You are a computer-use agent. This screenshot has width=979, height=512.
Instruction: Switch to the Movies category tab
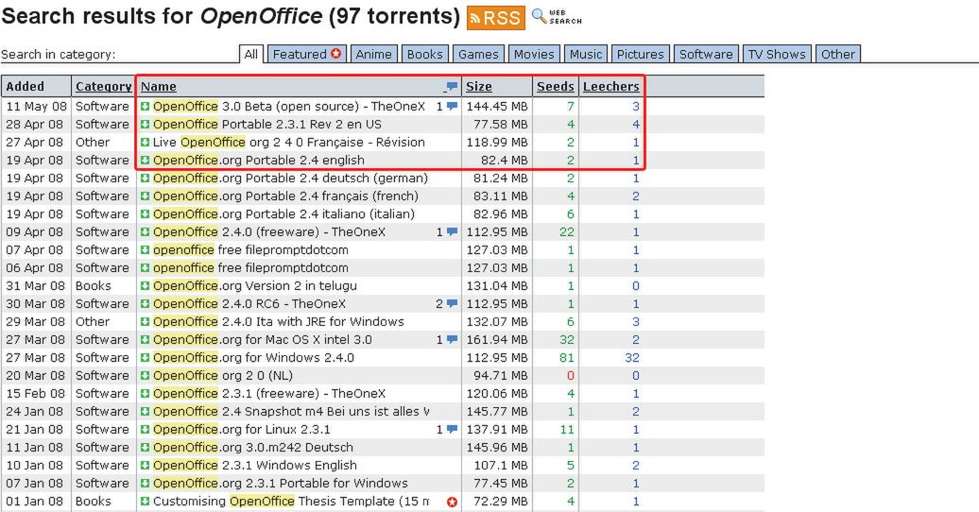534,55
